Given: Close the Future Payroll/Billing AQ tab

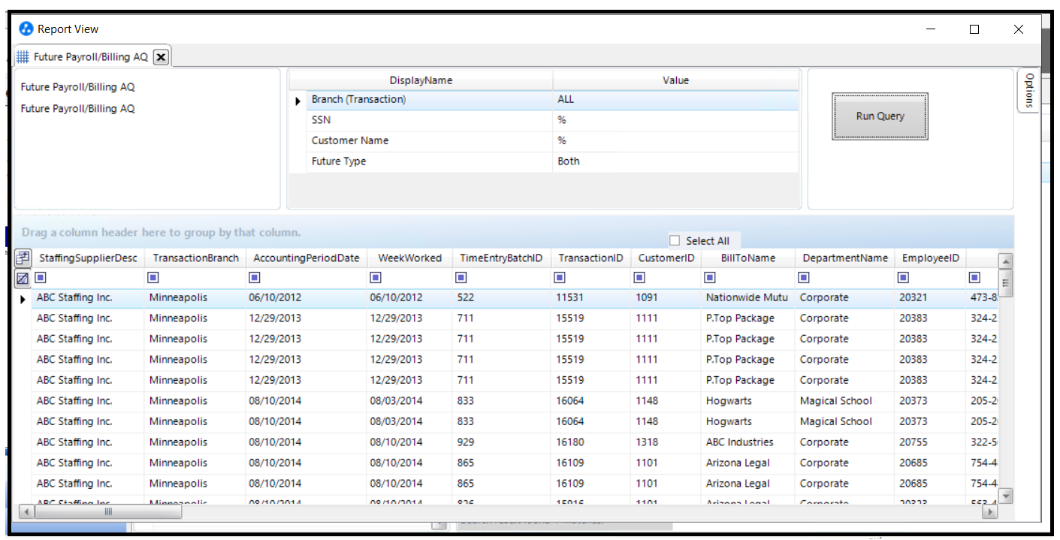Looking at the screenshot, I should pos(161,57).
